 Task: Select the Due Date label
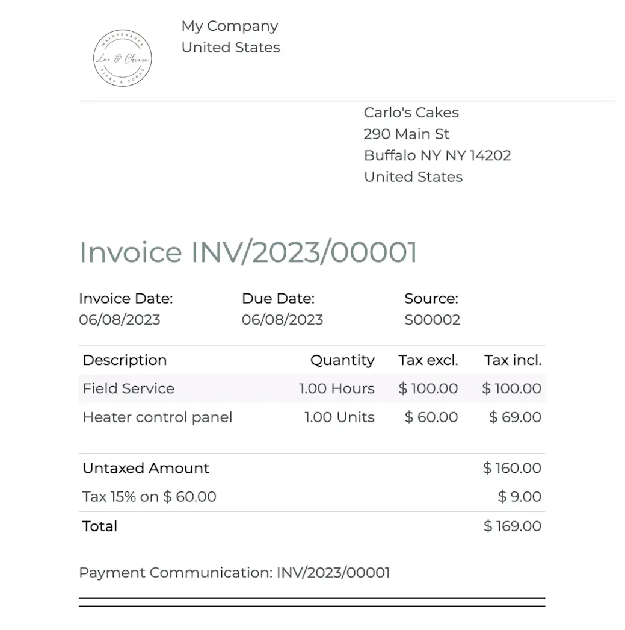(278, 298)
